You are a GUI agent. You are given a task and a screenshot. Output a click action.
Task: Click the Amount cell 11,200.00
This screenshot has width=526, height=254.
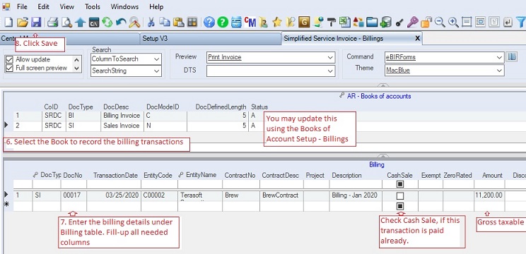click(x=489, y=195)
